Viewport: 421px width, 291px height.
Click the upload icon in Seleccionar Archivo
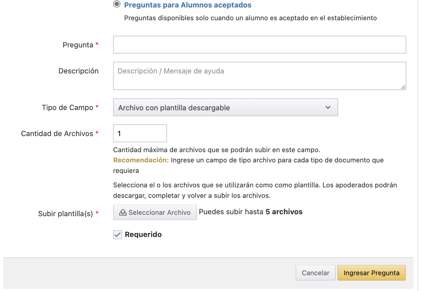click(x=123, y=213)
